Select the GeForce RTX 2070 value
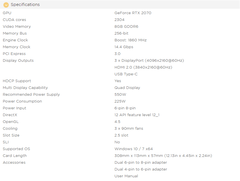This screenshot has width=240, height=181. 133,13
